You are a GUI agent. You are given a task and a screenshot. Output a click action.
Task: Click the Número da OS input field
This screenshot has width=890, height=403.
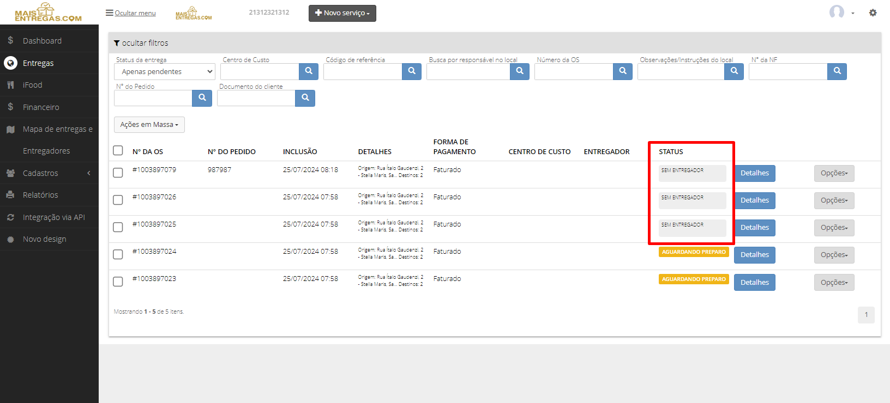coord(574,71)
